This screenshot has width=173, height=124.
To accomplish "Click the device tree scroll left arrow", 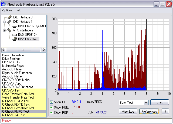I will (x=4, y=50).
